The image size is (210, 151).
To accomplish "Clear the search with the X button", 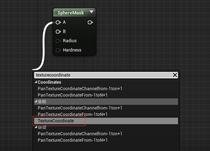I will coord(175,75).
